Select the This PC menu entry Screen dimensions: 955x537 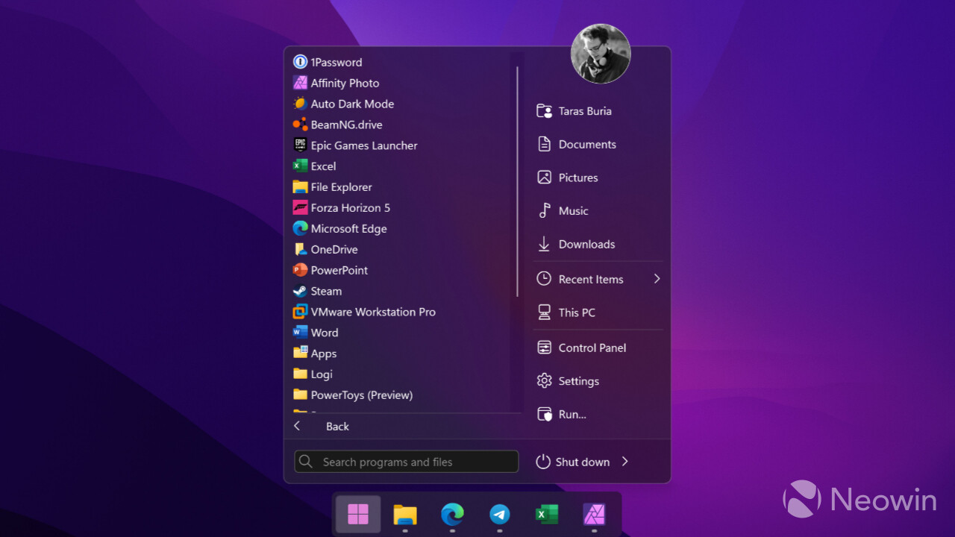pyautogui.click(x=598, y=313)
